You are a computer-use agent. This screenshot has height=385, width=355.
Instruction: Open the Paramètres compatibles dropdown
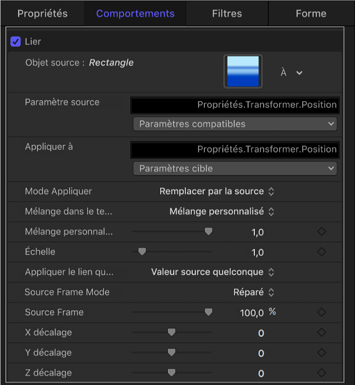(235, 124)
